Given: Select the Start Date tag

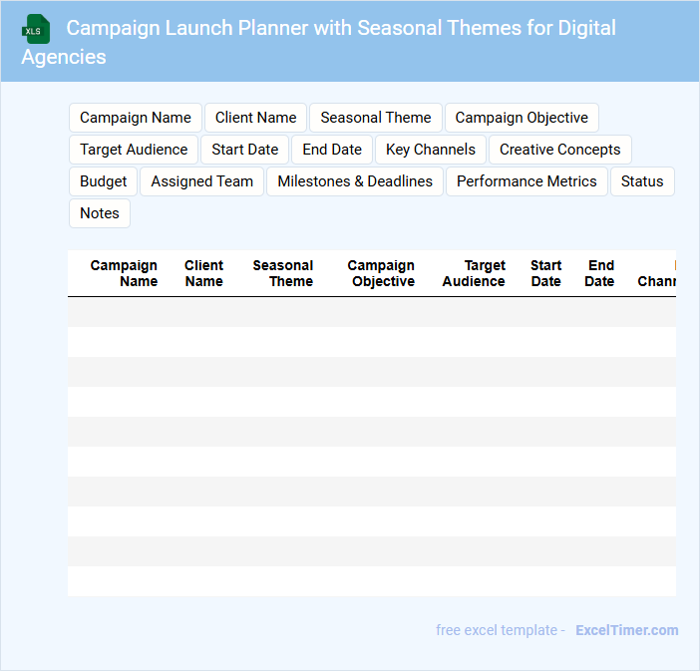Looking at the screenshot, I should coord(245,150).
